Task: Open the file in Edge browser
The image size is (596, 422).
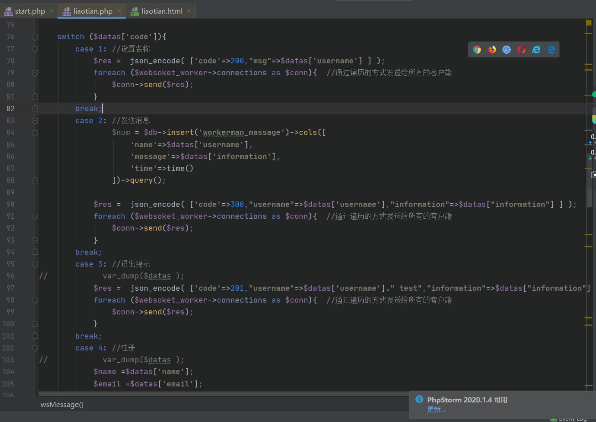Action: (x=551, y=50)
